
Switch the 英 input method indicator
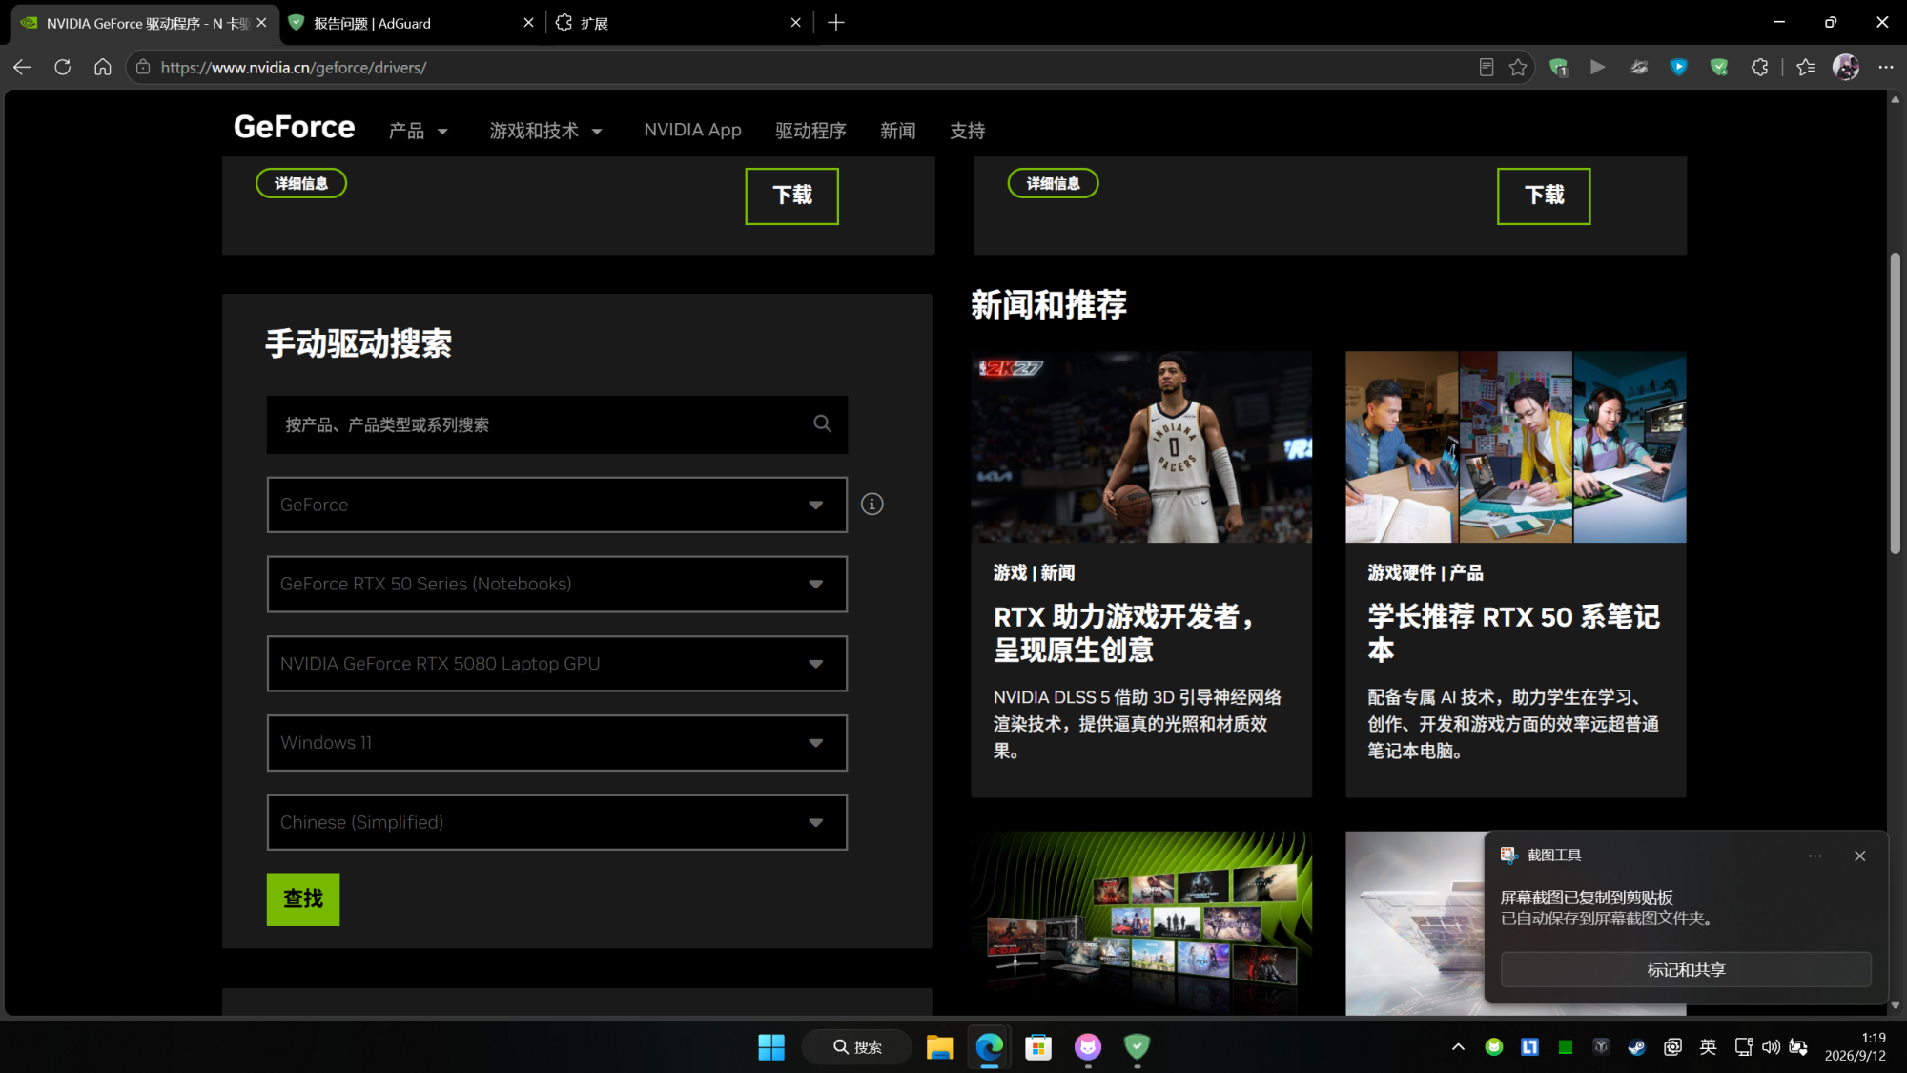[1708, 1047]
